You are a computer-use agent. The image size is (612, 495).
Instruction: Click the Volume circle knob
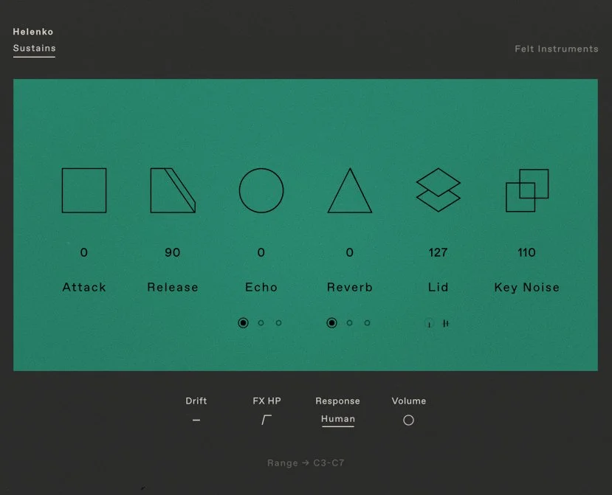408,420
